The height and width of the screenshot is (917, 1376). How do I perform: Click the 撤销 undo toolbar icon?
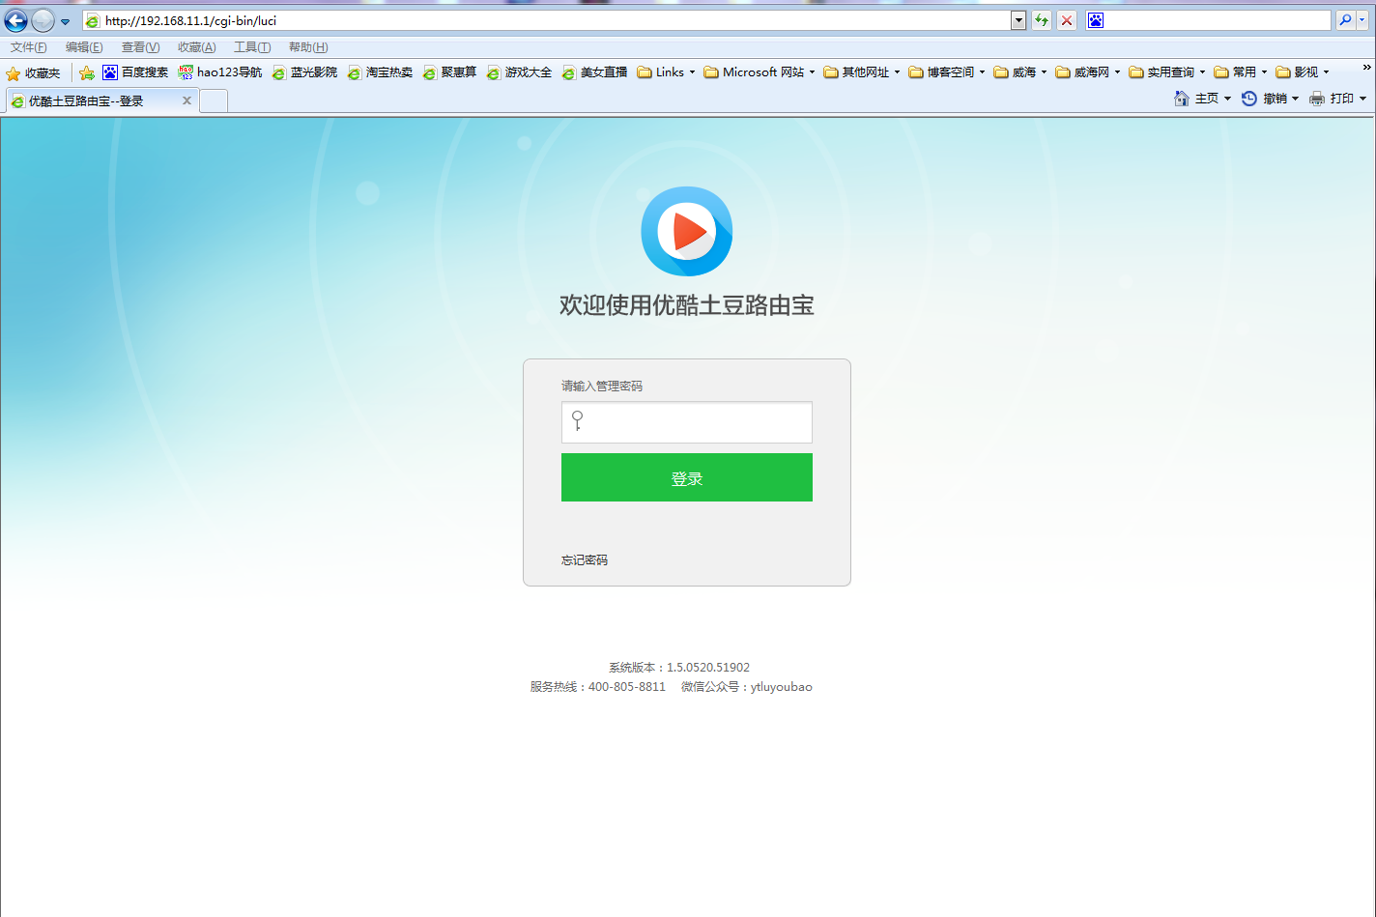1249,99
